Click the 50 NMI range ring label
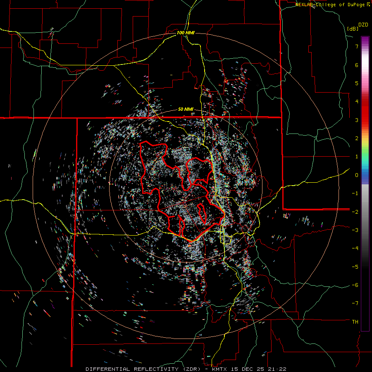This screenshot has width=372, height=372. point(186,109)
